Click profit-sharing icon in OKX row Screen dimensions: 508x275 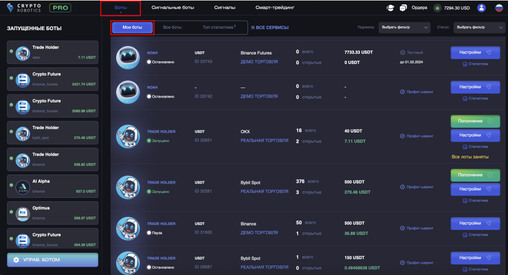point(402,136)
